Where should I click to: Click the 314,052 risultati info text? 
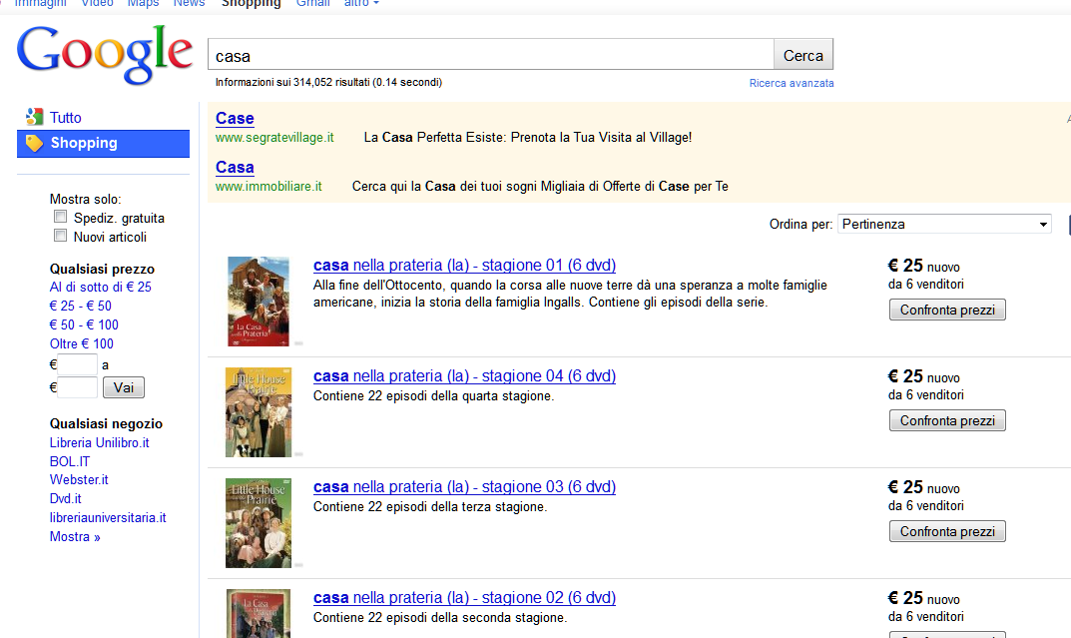point(328,82)
